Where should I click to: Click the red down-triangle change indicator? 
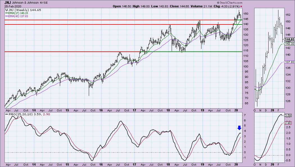click(241, 6)
